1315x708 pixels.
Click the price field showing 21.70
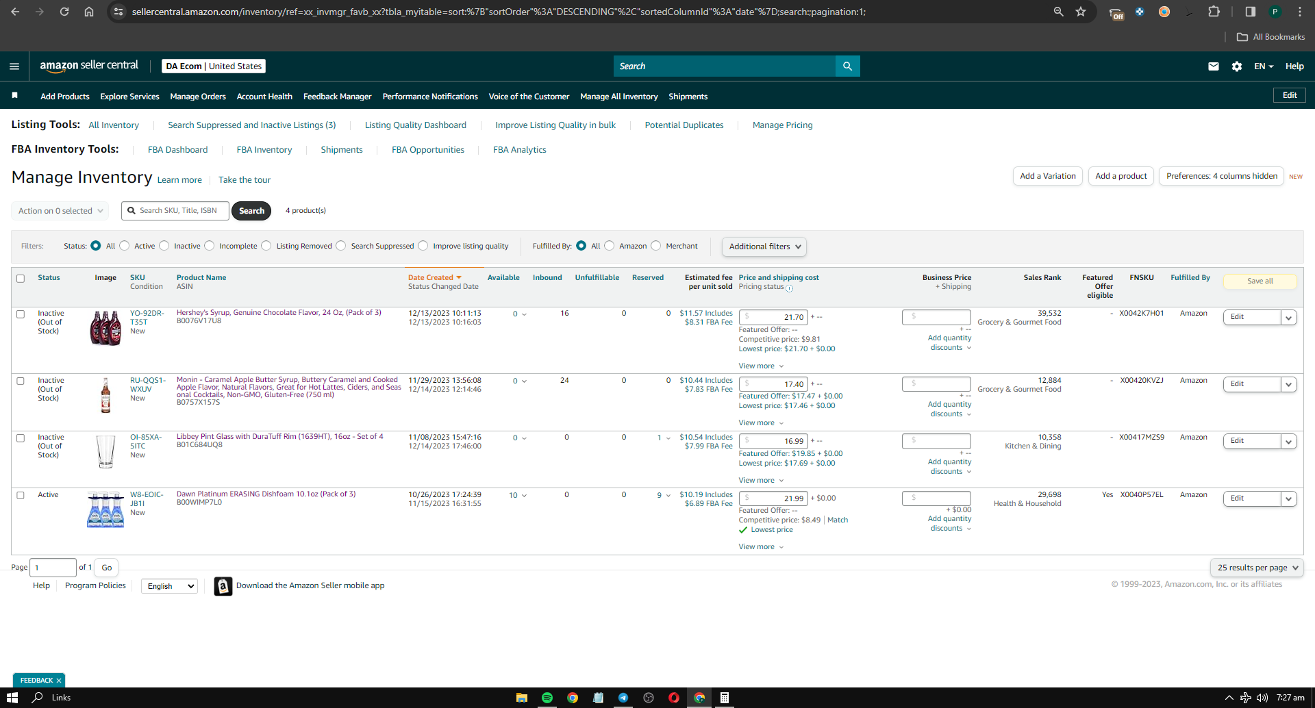(x=773, y=317)
